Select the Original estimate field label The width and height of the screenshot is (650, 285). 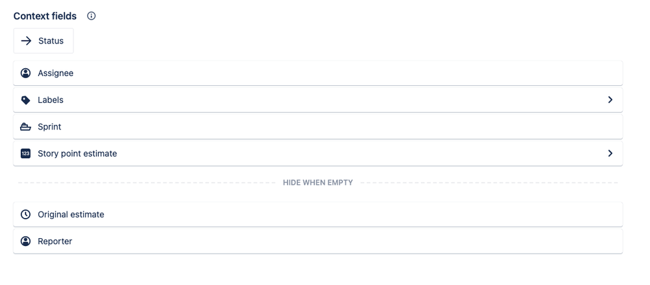[x=71, y=215]
